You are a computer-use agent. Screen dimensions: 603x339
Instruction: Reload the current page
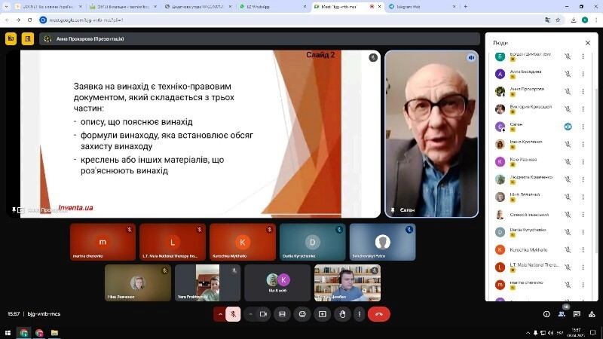[x=29, y=20]
